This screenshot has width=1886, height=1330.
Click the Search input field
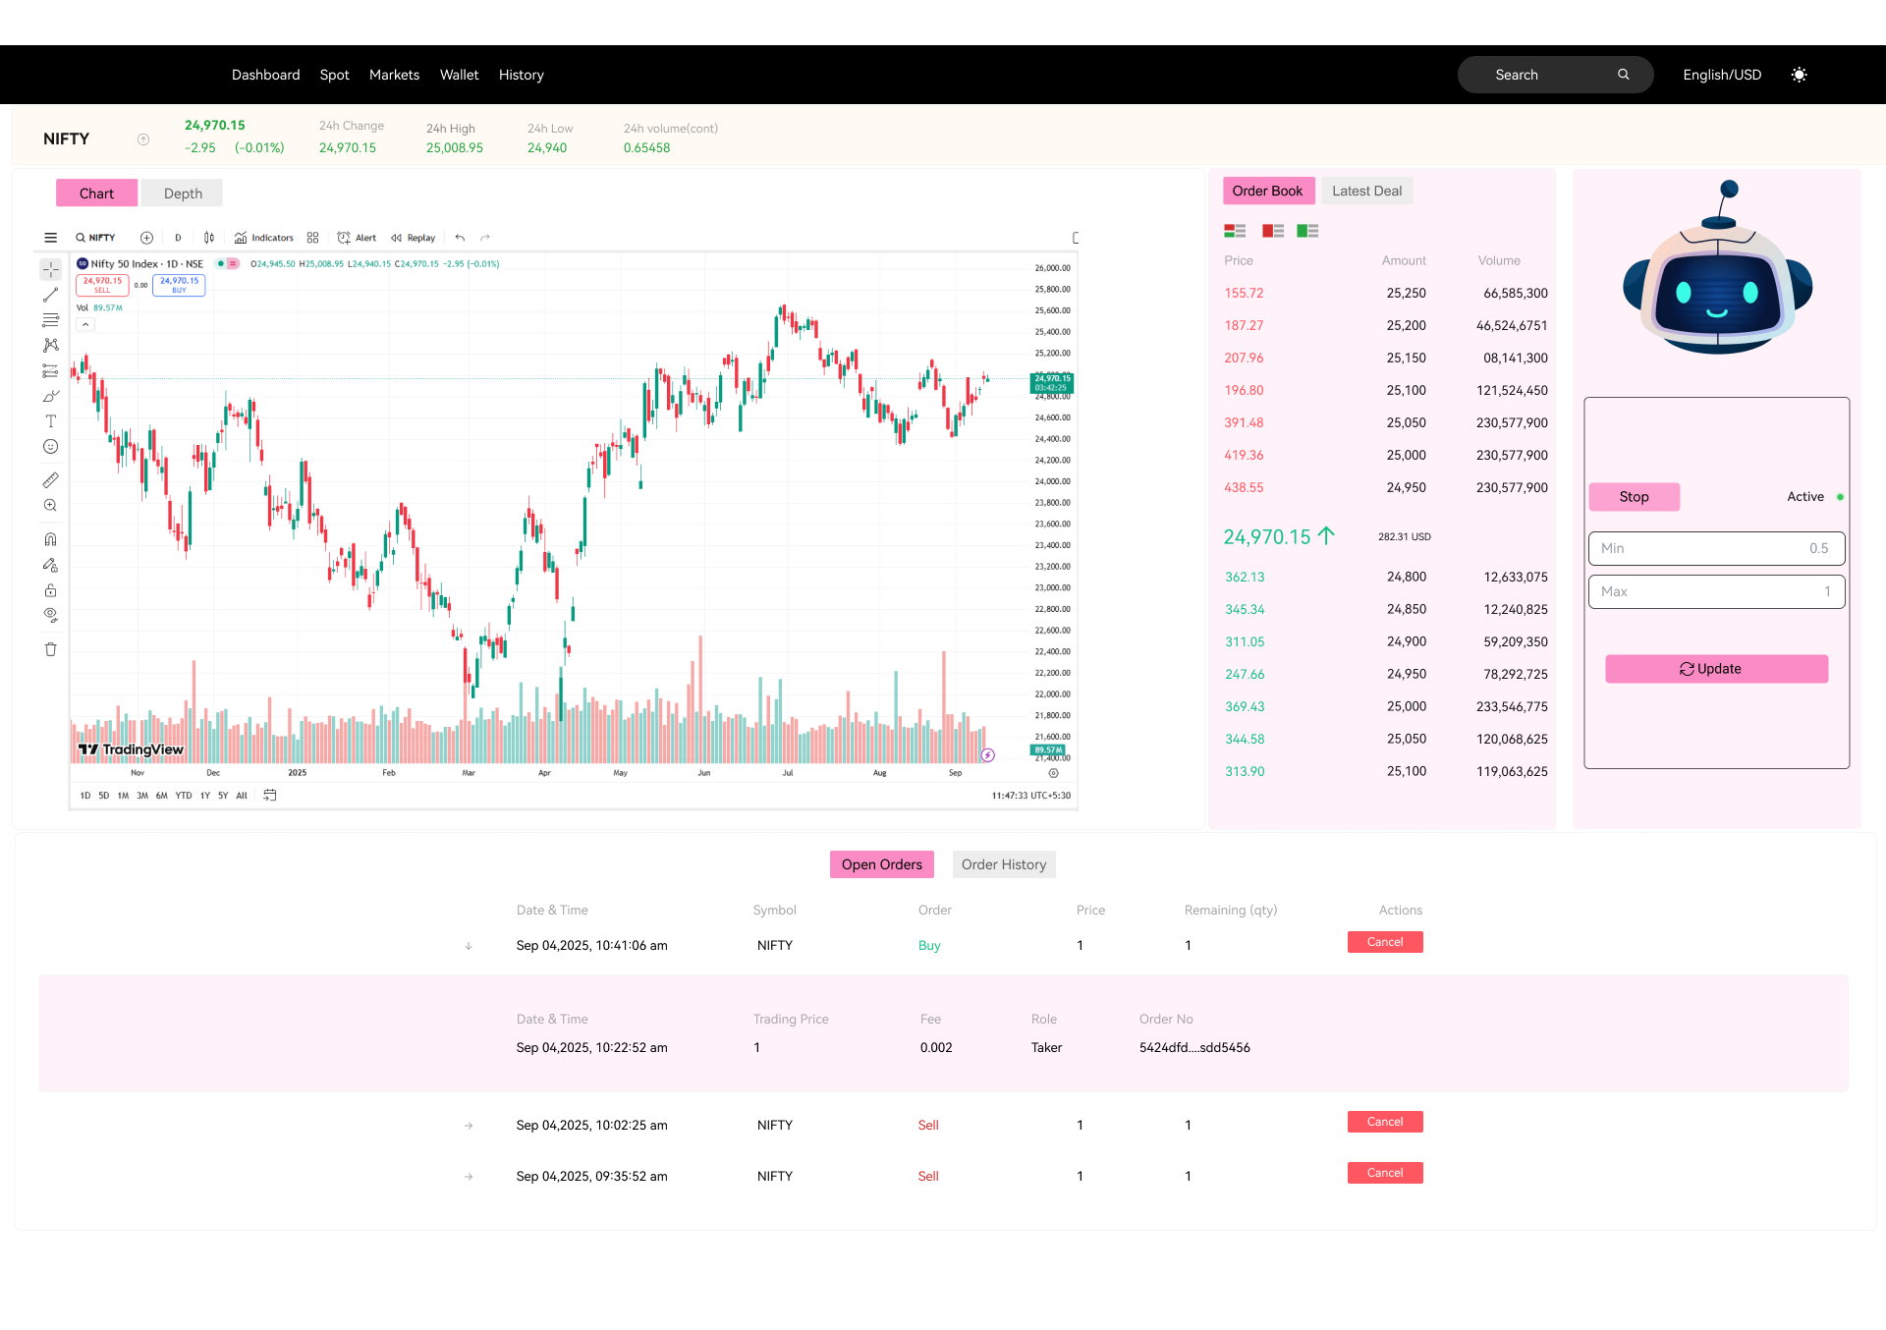(1532, 74)
